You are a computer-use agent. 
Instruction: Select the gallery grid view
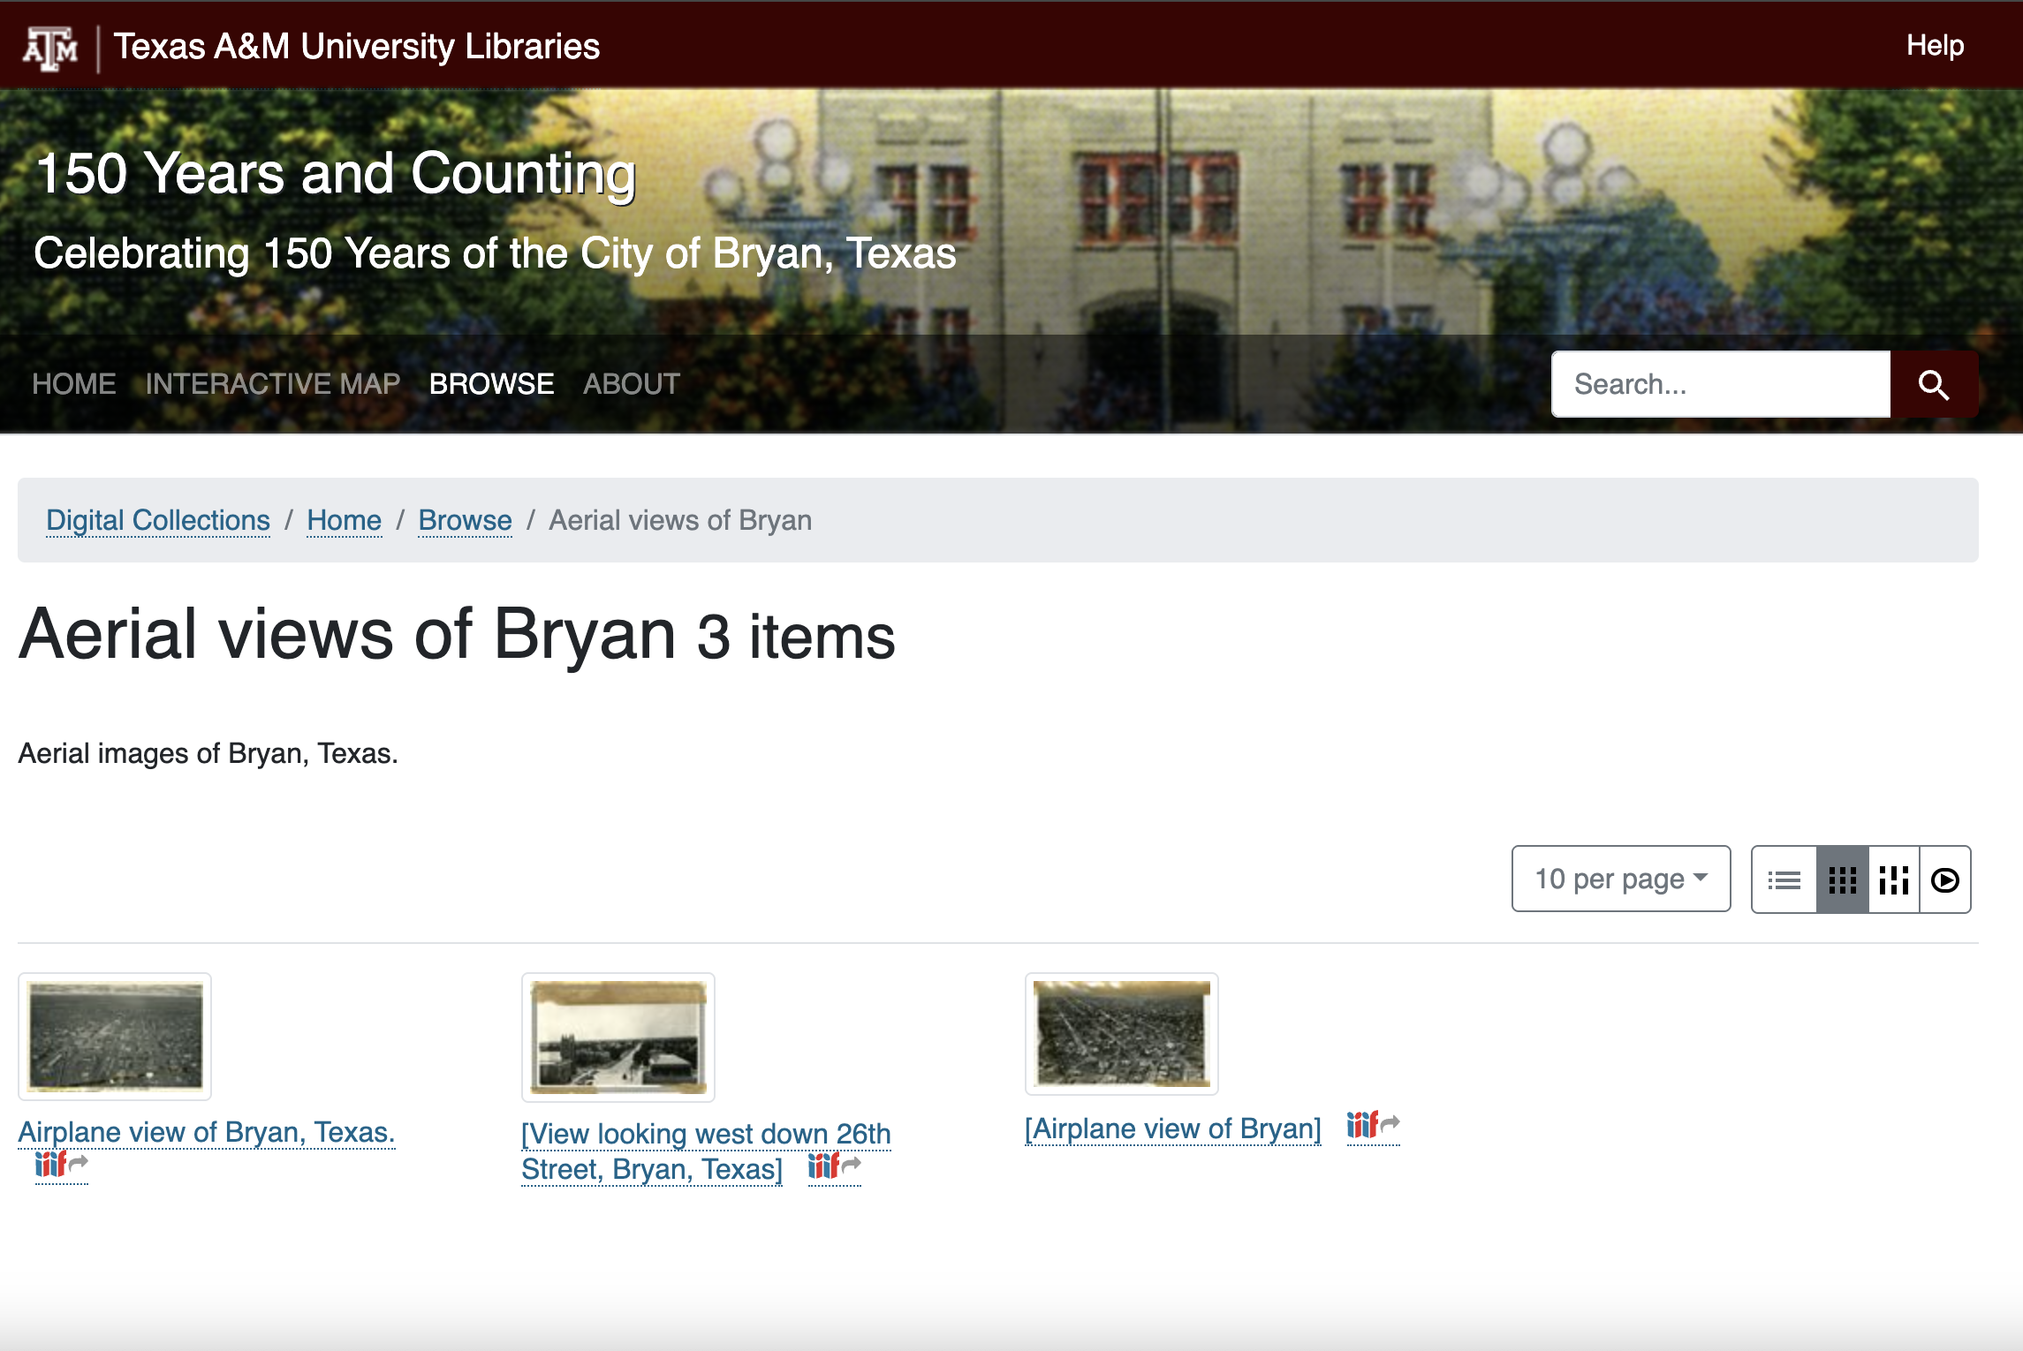pyautogui.click(x=1840, y=879)
